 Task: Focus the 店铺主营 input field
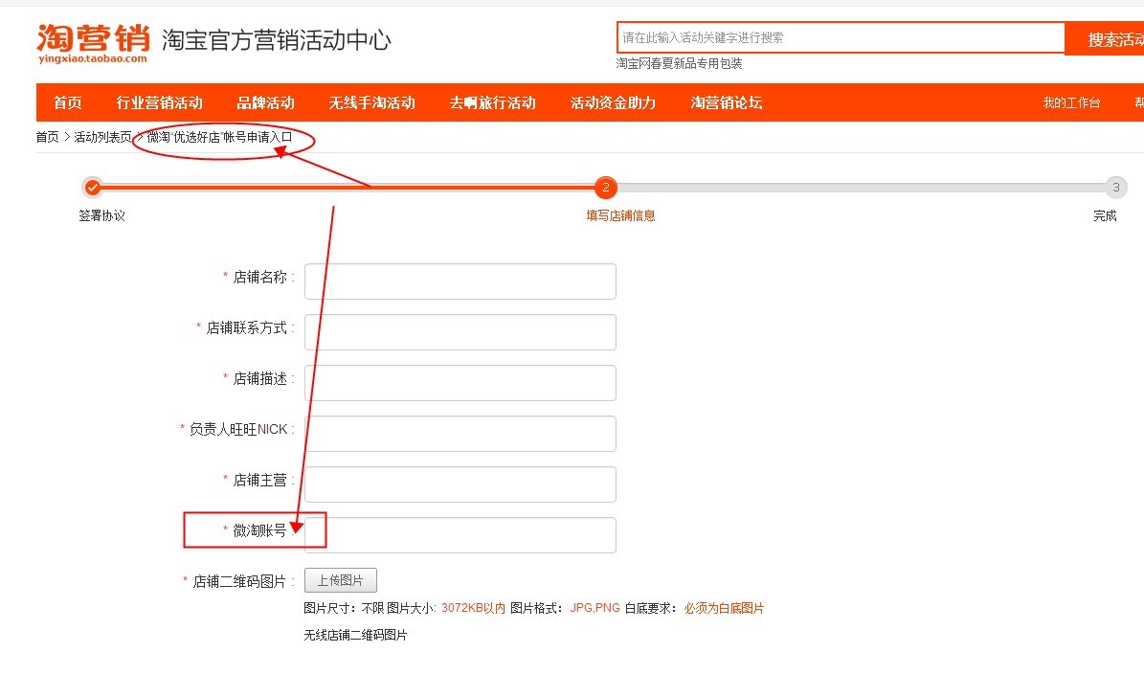click(460, 484)
